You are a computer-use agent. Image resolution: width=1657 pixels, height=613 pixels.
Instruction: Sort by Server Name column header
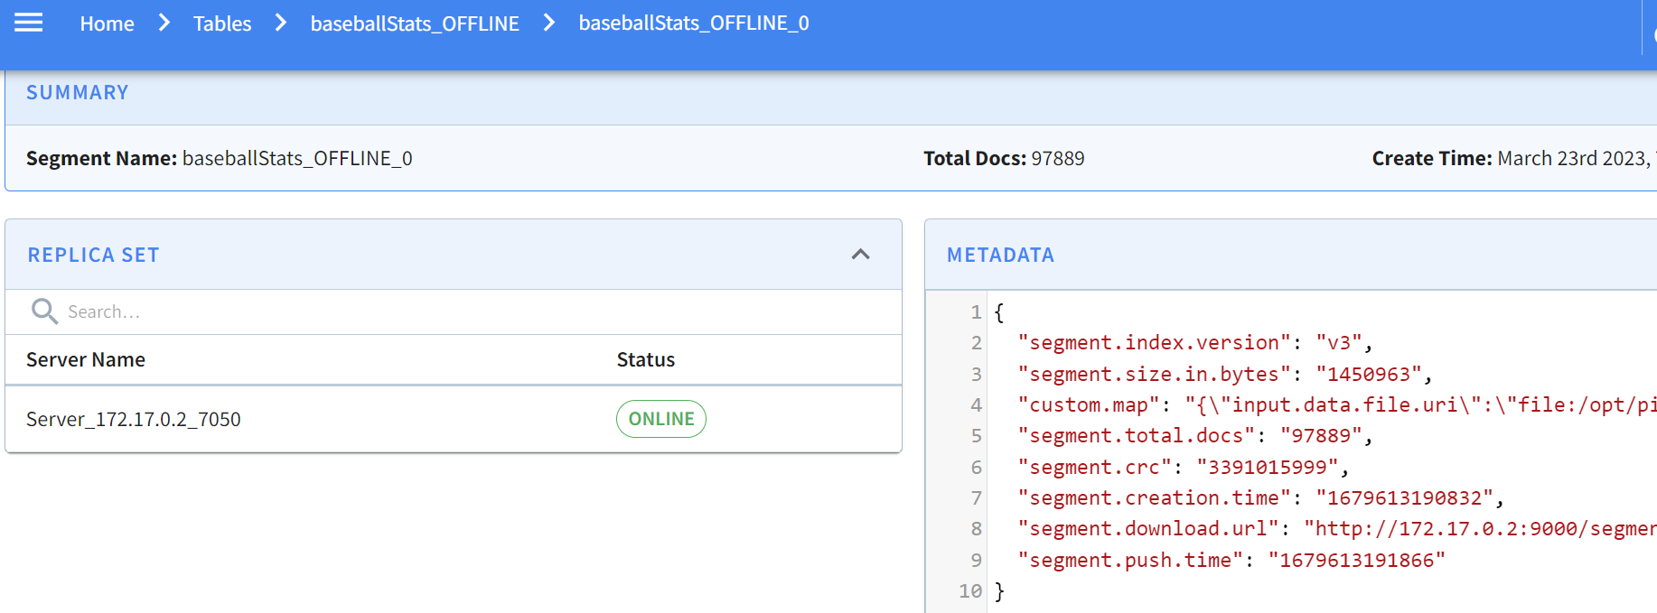(86, 359)
